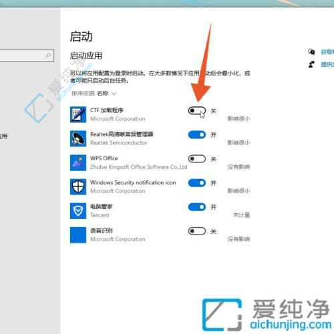Screen dimensions: 334x334
Task: Open the 提供反馈 link
Action: (327, 64)
